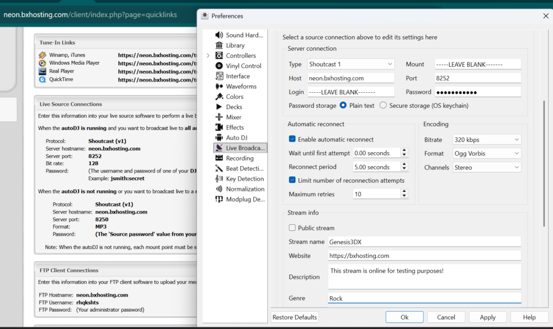Click the Stream name input field
Viewport: 553px width, 329px height.
click(x=424, y=242)
